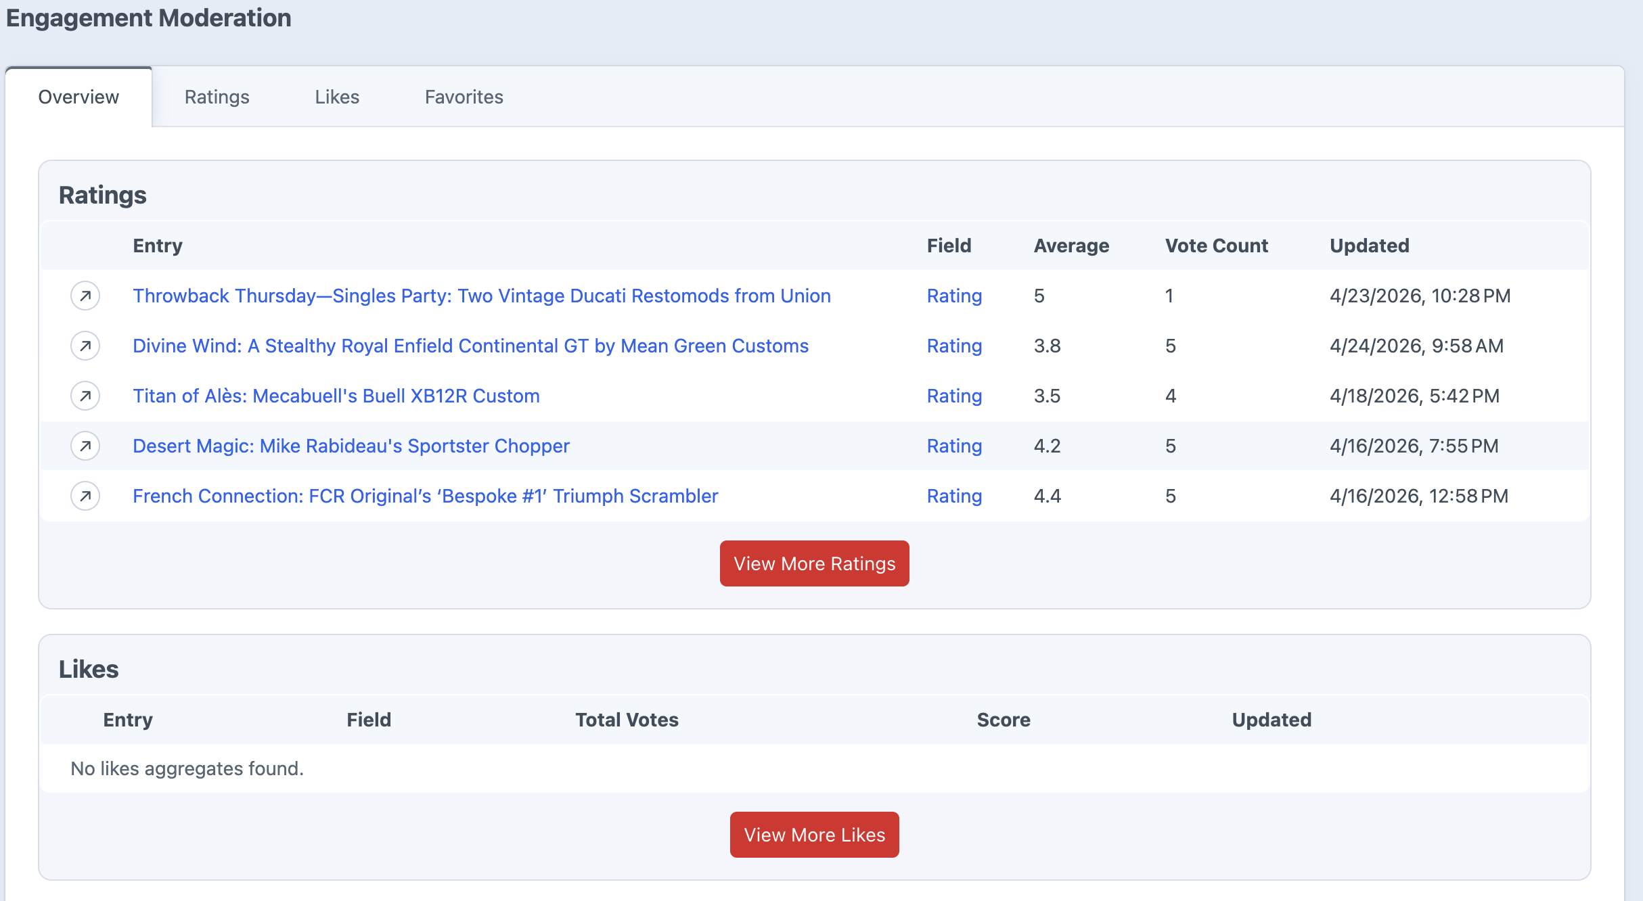The image size is (1643, 901).
Task: Click vote count 4 in Titan of Alès row
Action: tap(1171, 396)
